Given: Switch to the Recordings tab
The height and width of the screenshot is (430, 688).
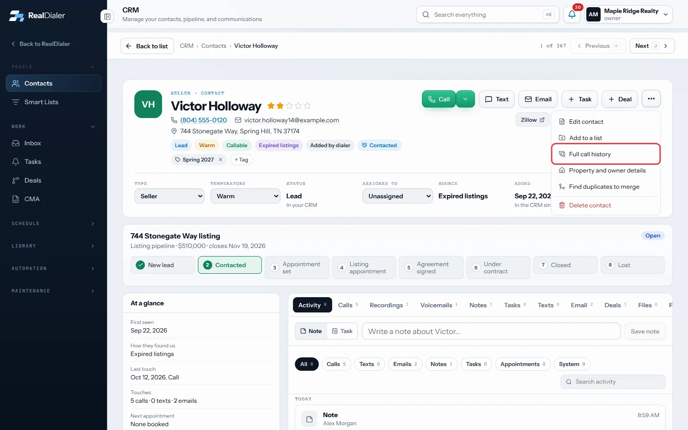Looking at the screenshot, I should point(389,305).
